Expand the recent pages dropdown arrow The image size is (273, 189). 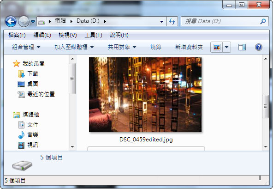click(33, 22)
